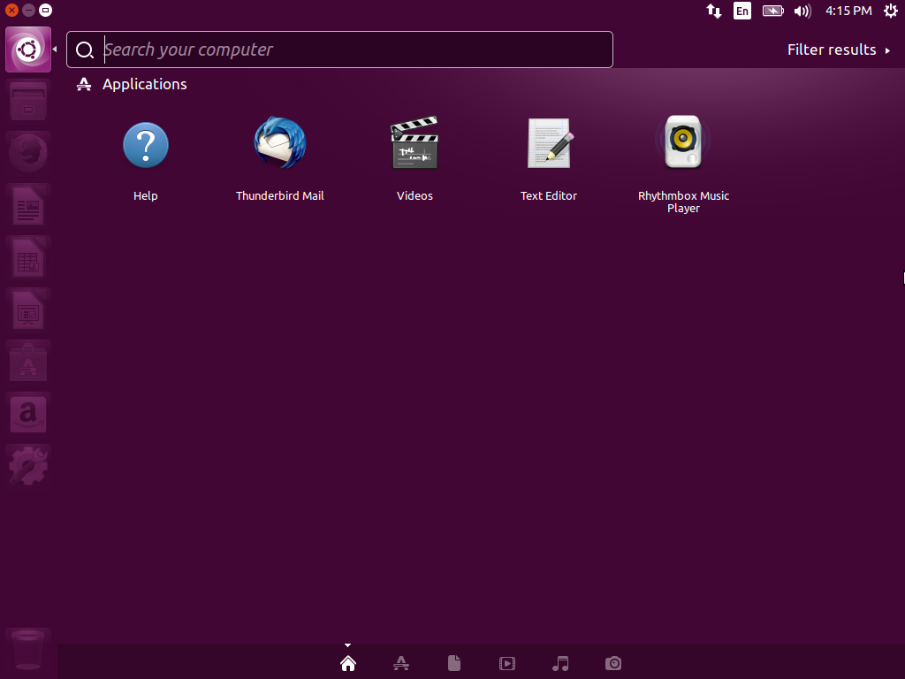This screenshot has height=679, width=905.
Task: Open System Settings from the launcher
Action: pyautogui.click(x=27, y=466)
